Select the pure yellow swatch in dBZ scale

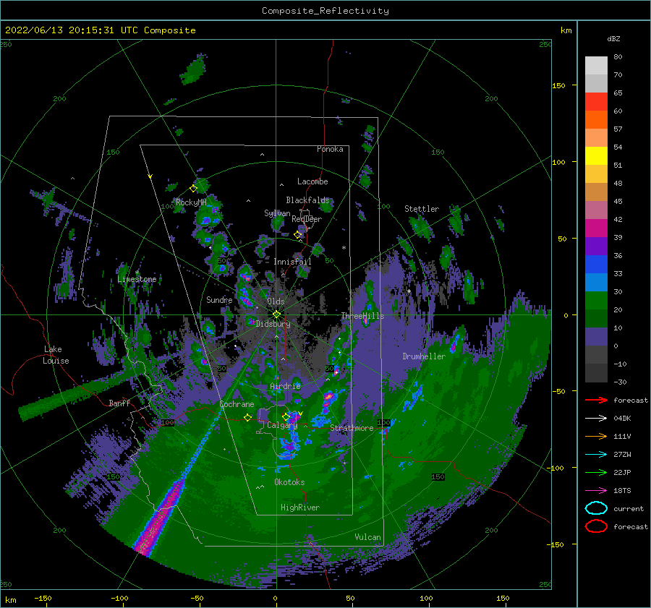[x=596, y=155]
